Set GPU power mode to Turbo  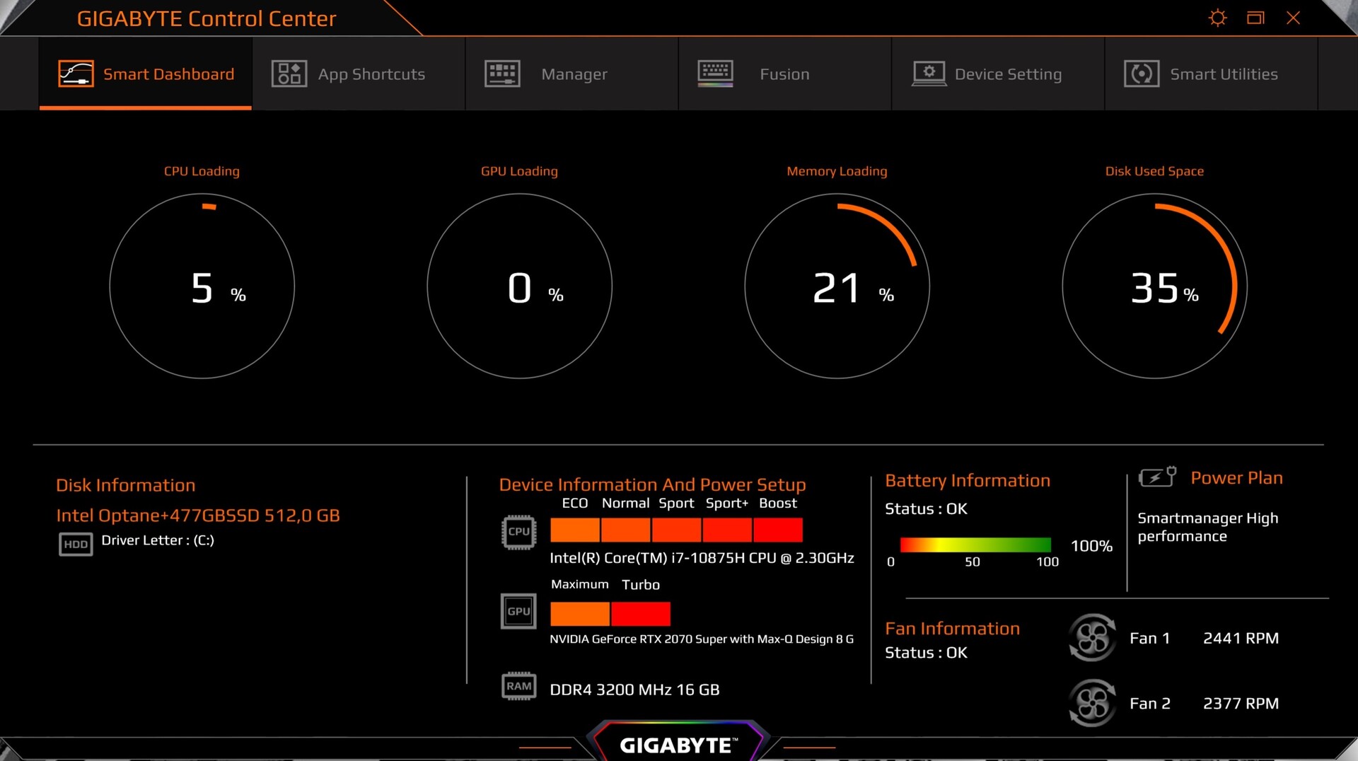coord(641,614)
